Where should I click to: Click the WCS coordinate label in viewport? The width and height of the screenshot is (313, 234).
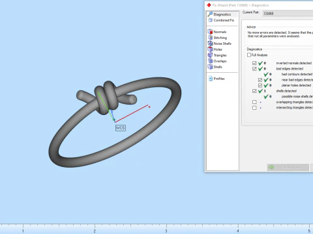[x=121, y=128]
